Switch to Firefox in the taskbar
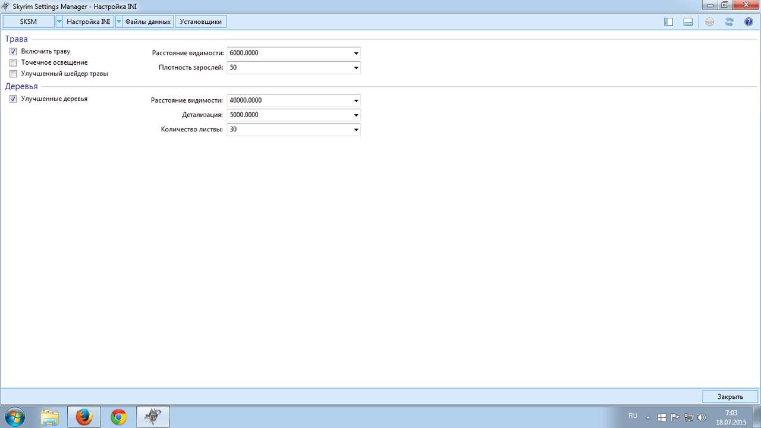This screenshot has height=428, width=761. click(84, 418)
